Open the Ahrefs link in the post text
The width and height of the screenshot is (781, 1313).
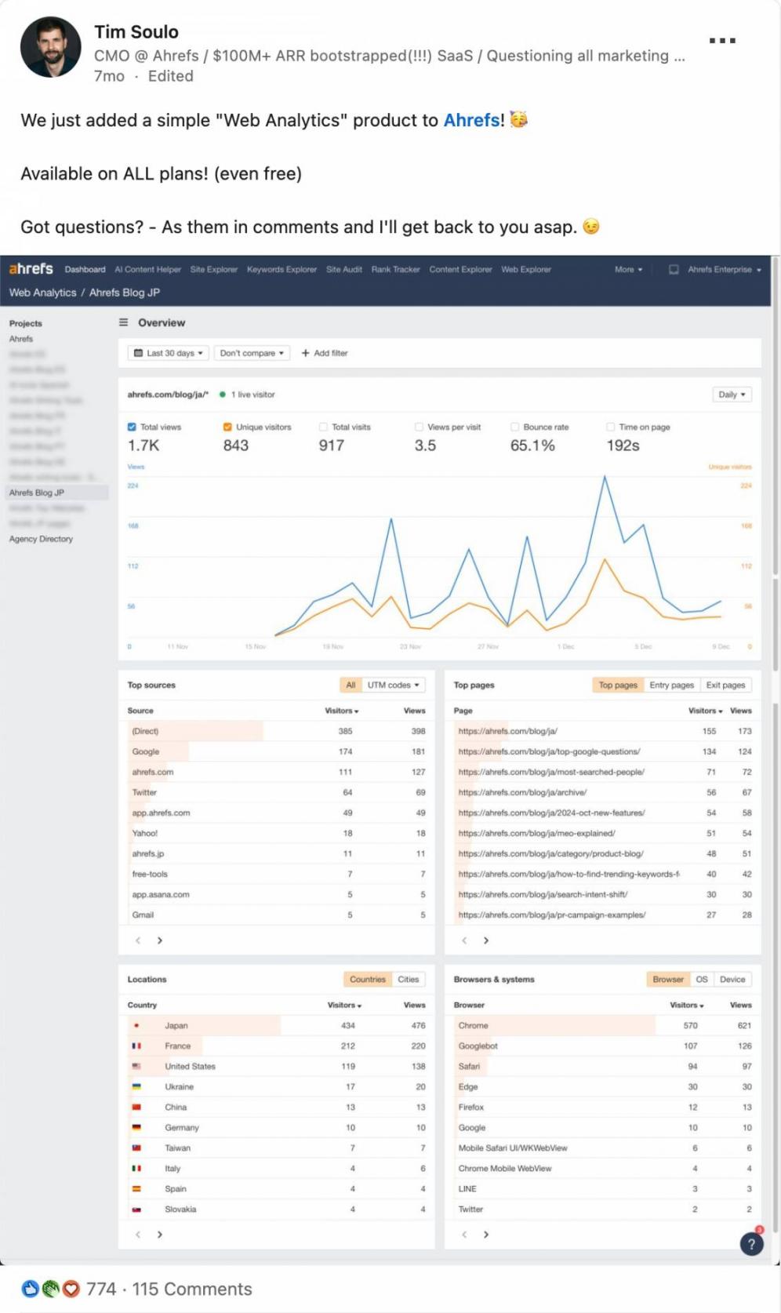click(471, 120)
